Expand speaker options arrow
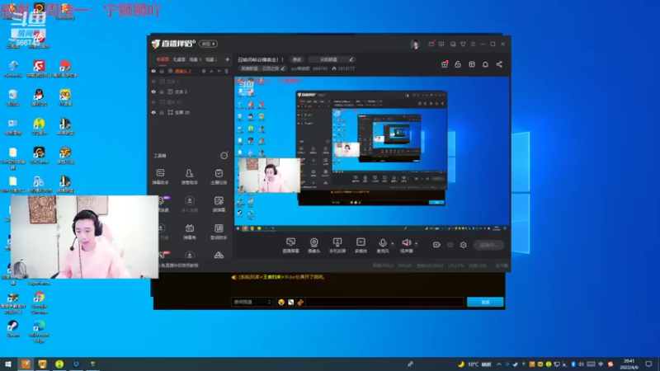660x371 pixels. (x=417, y=243)
